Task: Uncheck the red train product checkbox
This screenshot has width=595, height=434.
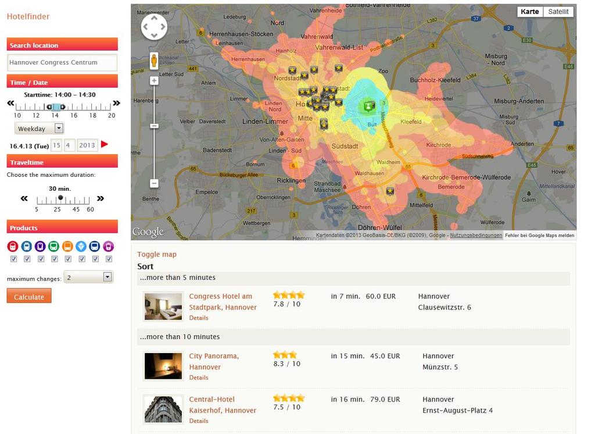Action: point(14,259)
